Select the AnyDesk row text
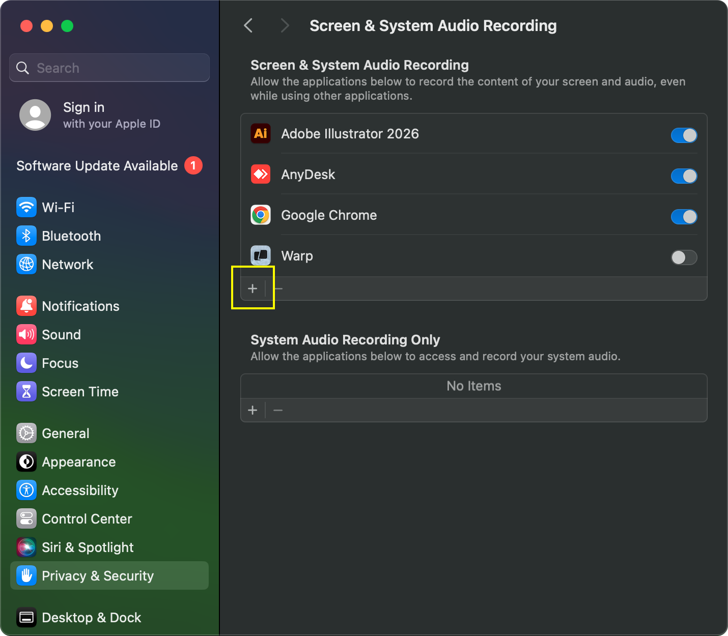728x636 pixels. pyautogui.click(x=308, y=175)
